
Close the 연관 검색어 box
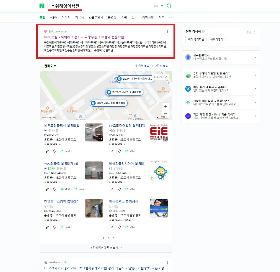tap(254, 32)
